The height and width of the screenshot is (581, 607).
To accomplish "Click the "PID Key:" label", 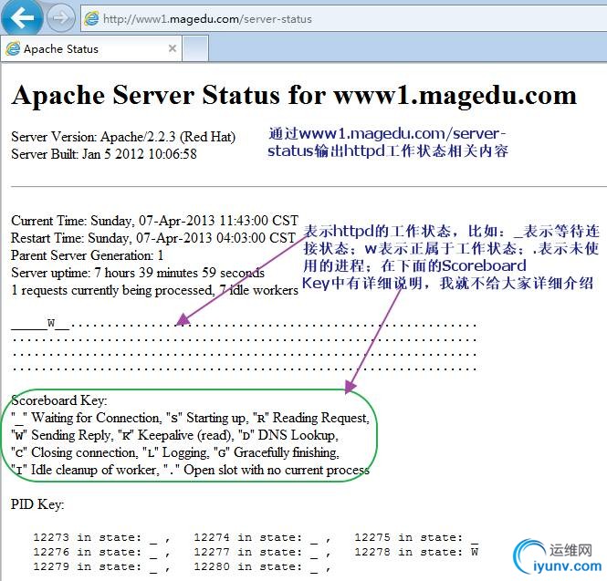I will pyautogui.click(x=37, y=504).
